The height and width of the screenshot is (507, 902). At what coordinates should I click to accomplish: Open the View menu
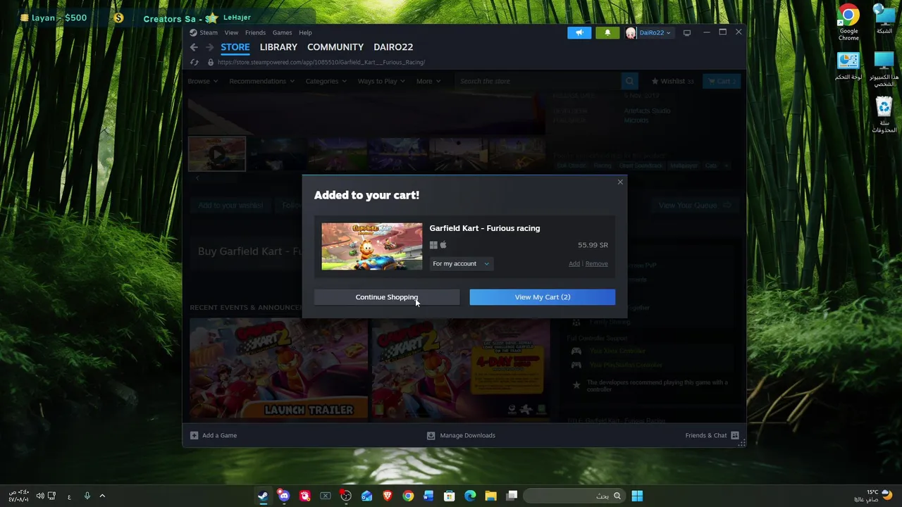(x=231, y=32)
